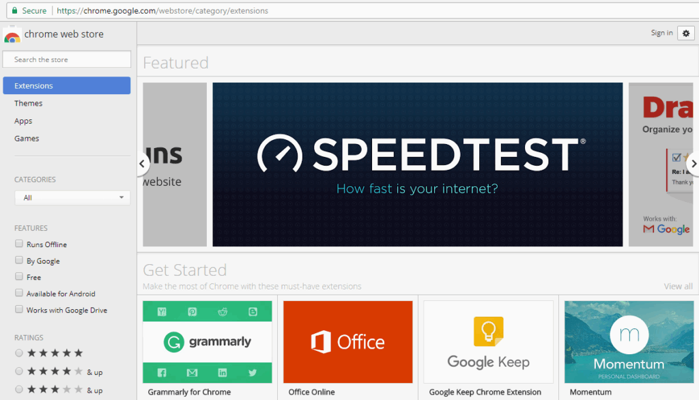Tick the Free feature checkbox
The height and width of the screenshot is (400, 699).
coord(18,276)
